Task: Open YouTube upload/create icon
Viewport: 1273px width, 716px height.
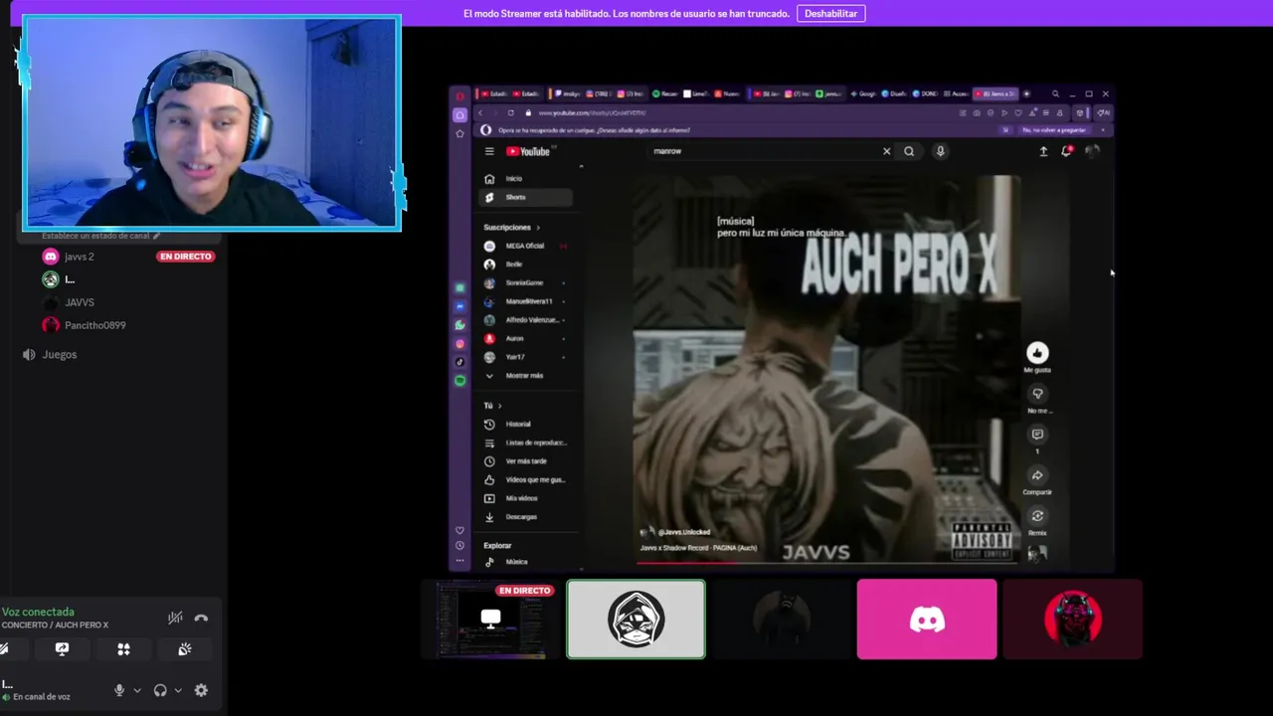Action: point(1043,151)
